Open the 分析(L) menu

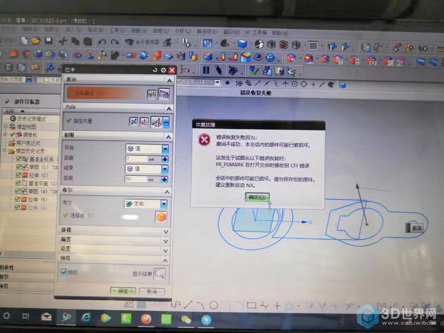(183, 31)
